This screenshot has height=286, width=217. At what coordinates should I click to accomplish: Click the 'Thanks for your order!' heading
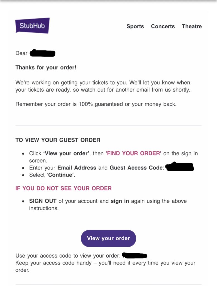tap(46, 68)
